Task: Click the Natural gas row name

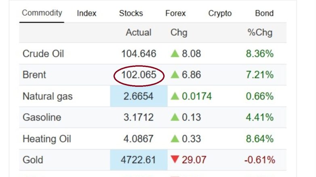Action: click(47, 96)
